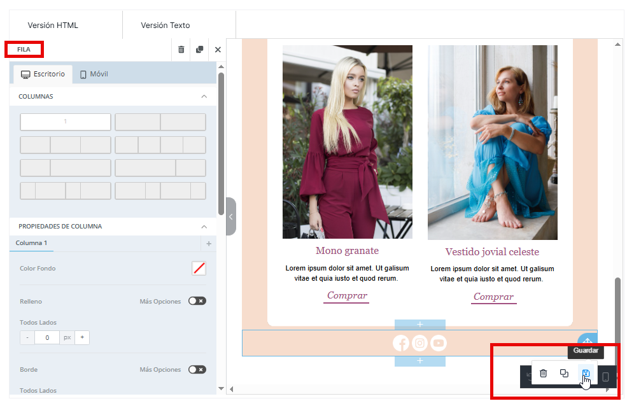Viewport: 634px width, 415px height.
Task: Click the Comprar link under Mono granate
Action: coord(347,295)
